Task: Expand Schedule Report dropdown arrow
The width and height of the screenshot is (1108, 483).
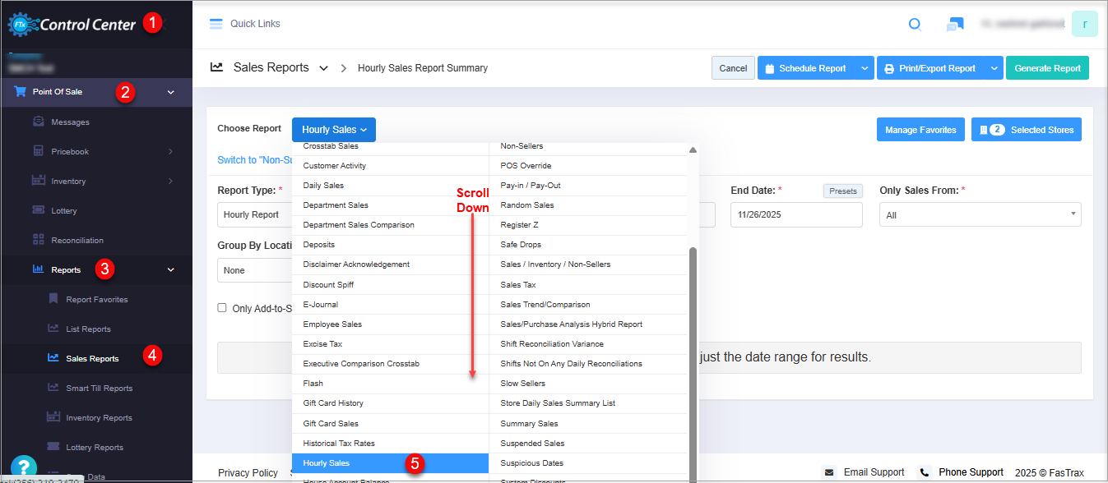Action: tap(864, 68)
